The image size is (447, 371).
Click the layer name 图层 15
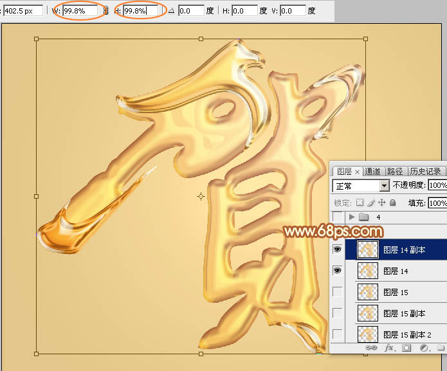(x=396, y=292)
